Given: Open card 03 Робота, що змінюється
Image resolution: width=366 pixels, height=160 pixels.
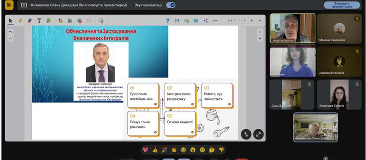Looking at the screenshot, I should pyautogui.click(x=217, y=95).
